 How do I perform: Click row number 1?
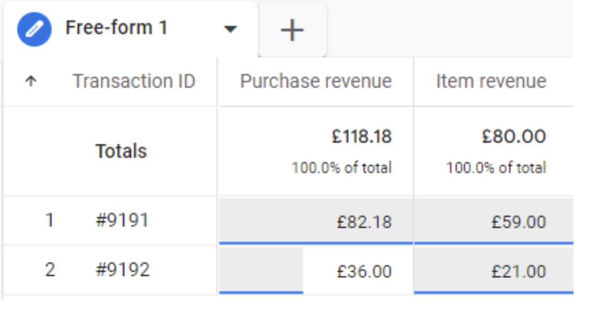tap(49, 220)
